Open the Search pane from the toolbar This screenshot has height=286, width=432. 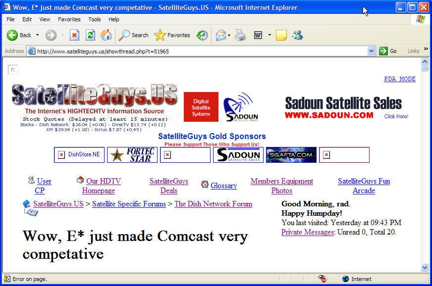click(134, 35)
